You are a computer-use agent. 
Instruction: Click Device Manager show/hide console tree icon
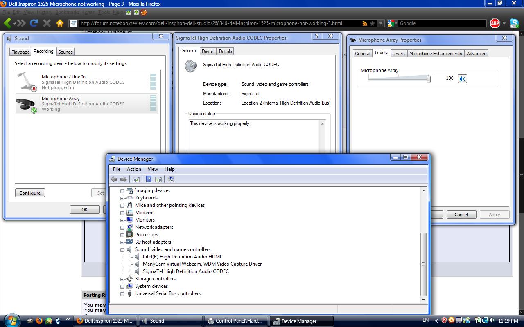click(136, 179)
